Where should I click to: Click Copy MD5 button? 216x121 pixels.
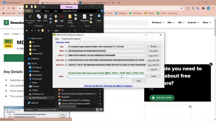tap(154, 51)
